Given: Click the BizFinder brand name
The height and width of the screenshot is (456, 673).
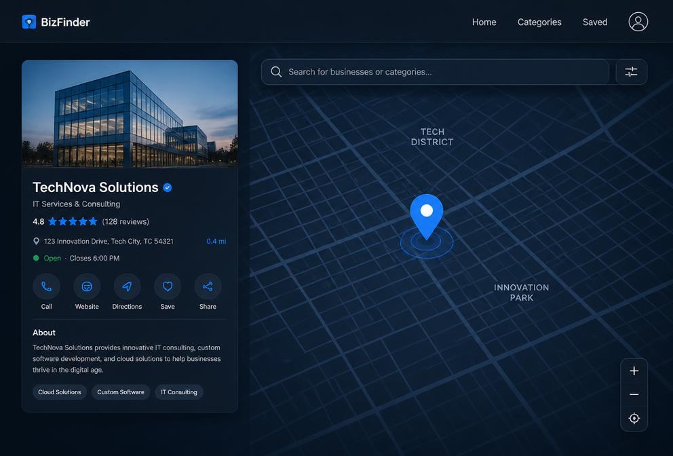Looking at the screenshot, I should [65, 22].
